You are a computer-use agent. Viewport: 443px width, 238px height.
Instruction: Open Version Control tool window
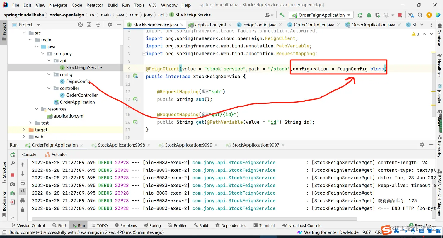click(28, 225)
